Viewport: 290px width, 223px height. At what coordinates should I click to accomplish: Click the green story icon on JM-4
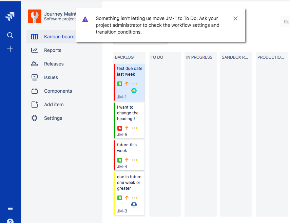pos(120,160)
